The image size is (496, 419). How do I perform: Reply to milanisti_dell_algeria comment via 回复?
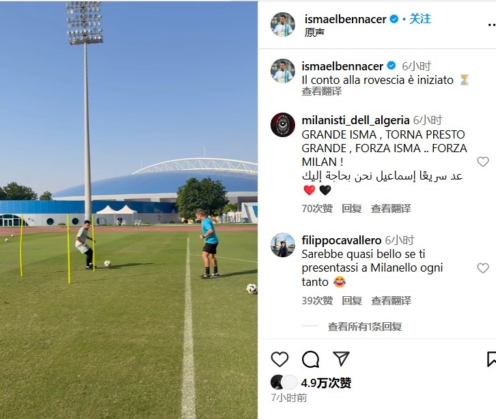351,209
